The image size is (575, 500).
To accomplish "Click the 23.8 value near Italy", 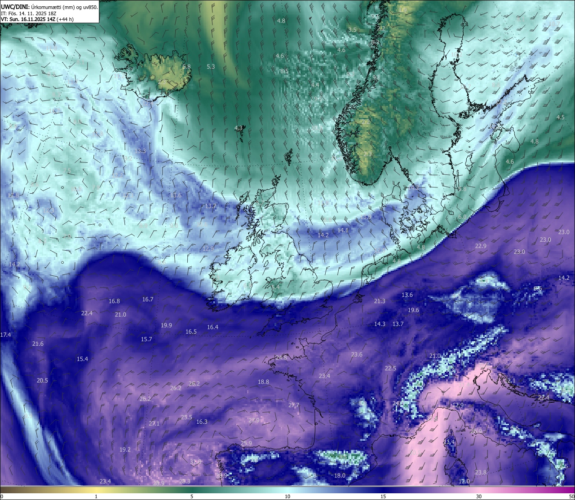I will click(481, 472).
